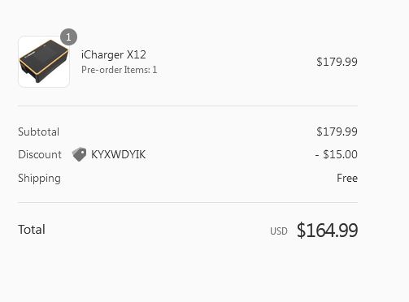Click the iCharger X12 product thumbnail
The width and height of the screenshot is (409, 302).
pos(44,62)
